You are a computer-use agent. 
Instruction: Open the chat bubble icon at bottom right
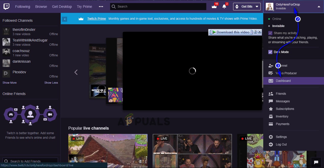[316, 162]
